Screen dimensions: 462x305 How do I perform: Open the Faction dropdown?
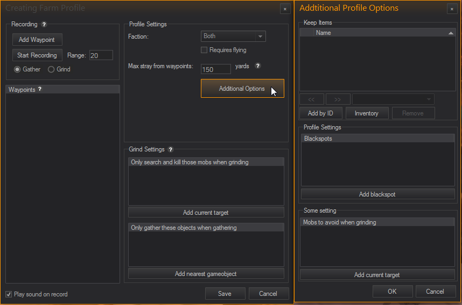[x=233, y=37]
